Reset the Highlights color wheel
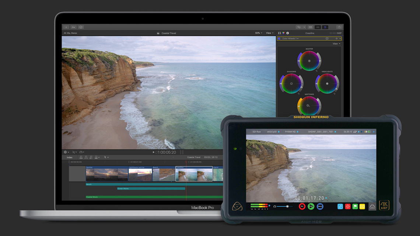Screen dimensions: 420x236 (334, 94)
